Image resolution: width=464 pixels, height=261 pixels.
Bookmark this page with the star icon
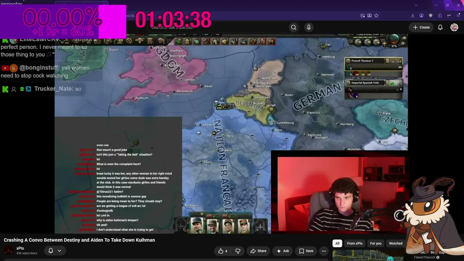coord(376,16)
